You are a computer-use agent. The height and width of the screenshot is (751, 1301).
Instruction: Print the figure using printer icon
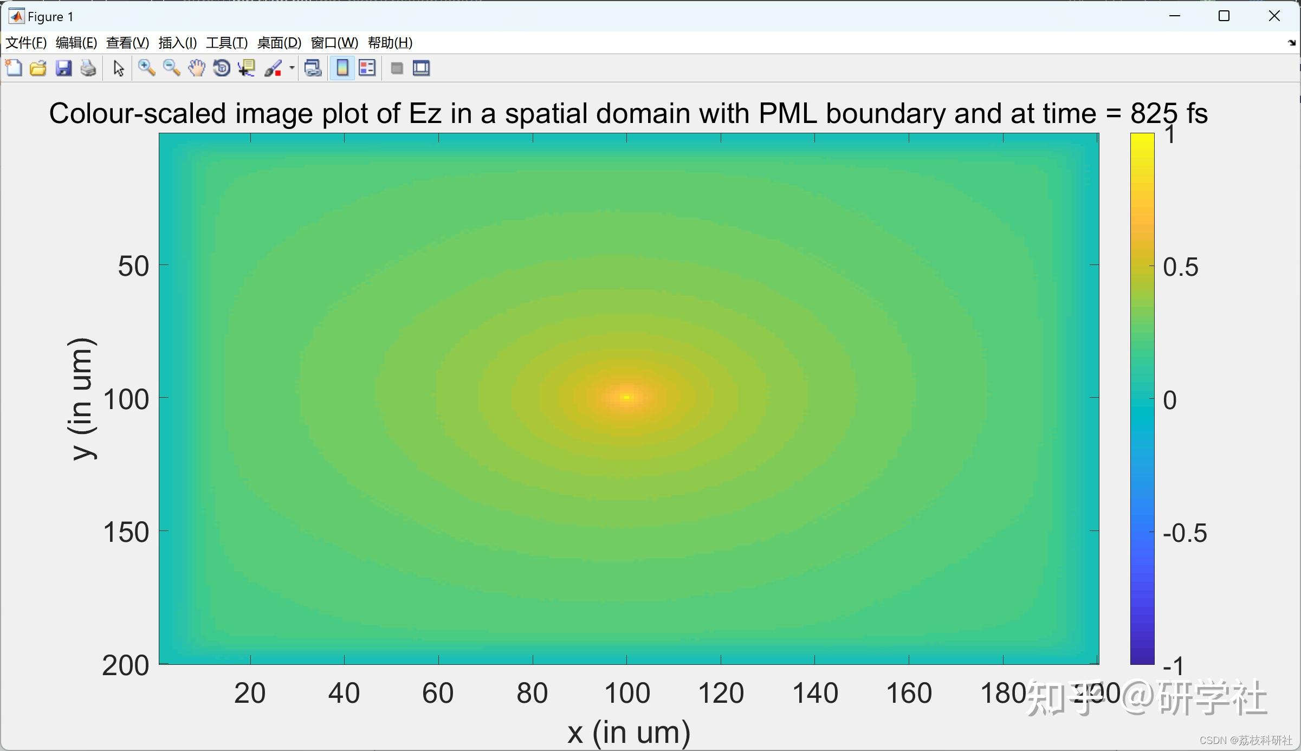(x=88, y=68)
